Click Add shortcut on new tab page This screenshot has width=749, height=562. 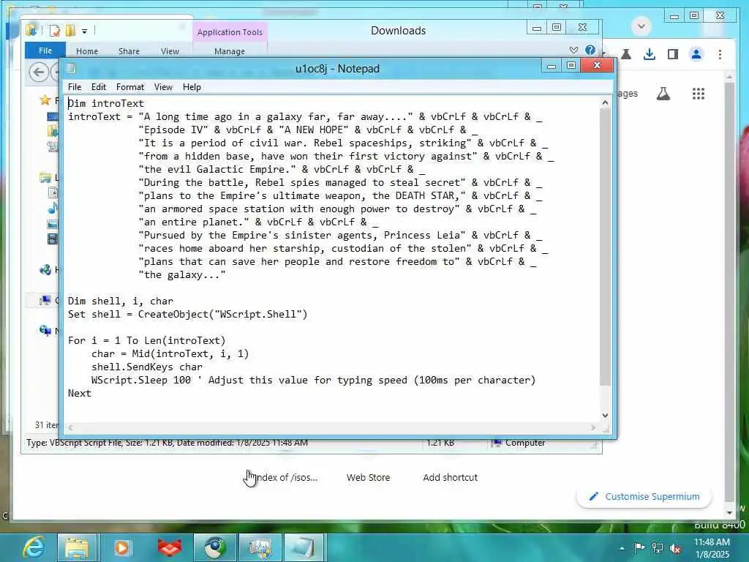tap(450, 477)
